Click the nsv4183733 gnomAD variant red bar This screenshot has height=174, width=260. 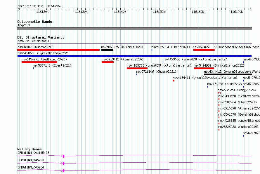pos(137,68)
